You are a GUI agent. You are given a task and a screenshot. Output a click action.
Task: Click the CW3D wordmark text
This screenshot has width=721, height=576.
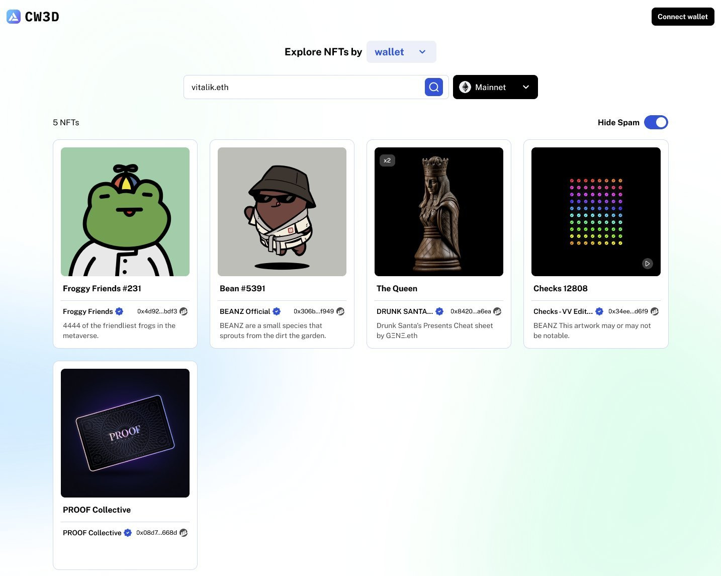point(42,17)
